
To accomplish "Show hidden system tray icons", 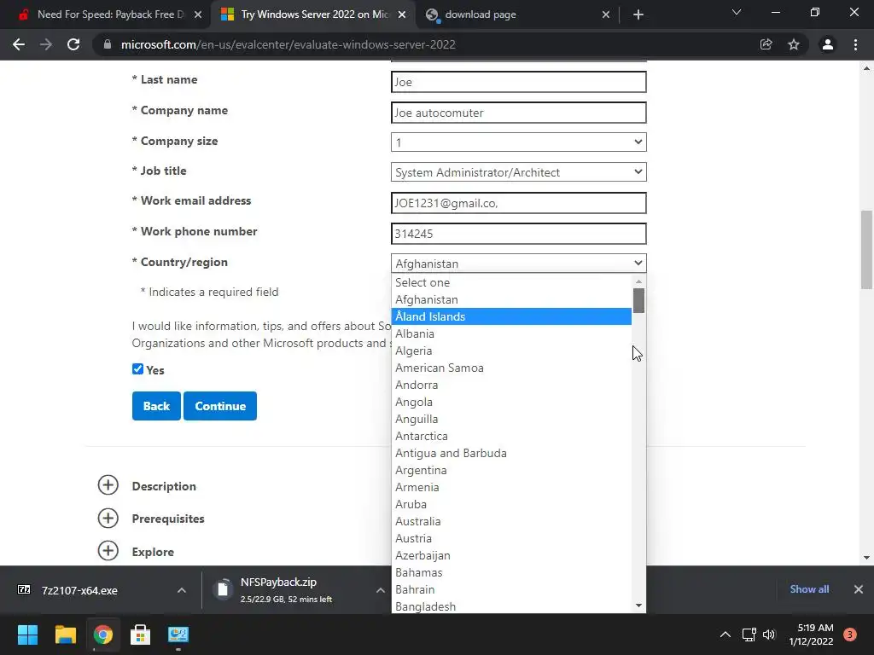I will pyautogui.click(x=725, y=635).
